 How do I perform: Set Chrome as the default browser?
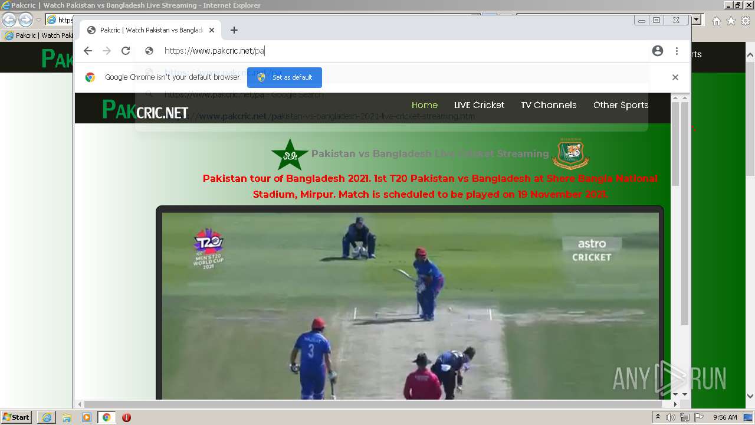click(284, 77)
